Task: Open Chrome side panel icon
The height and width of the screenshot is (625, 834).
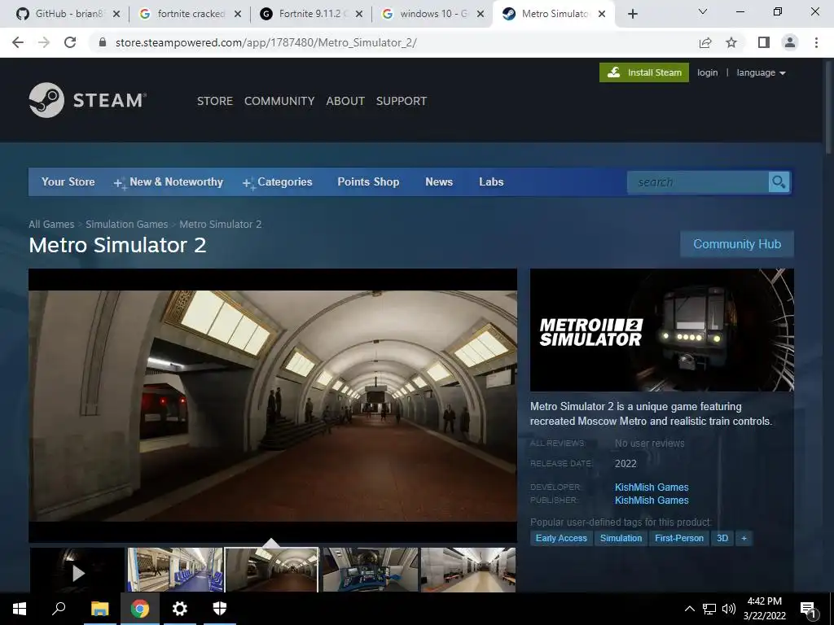Action: tap(764, 42)
